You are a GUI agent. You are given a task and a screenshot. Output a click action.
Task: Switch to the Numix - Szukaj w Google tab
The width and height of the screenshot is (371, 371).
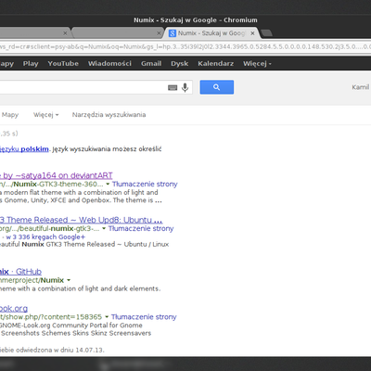211,33
